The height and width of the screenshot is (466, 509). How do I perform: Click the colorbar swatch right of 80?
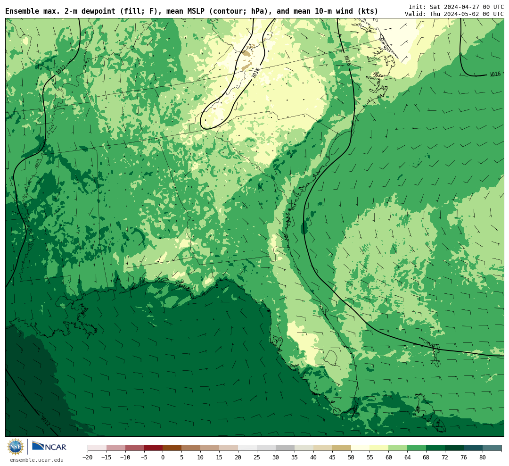pos(492,448)
